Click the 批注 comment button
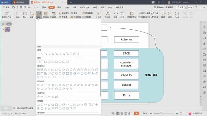This screenshot has width=207, height=116. [189, 7]
